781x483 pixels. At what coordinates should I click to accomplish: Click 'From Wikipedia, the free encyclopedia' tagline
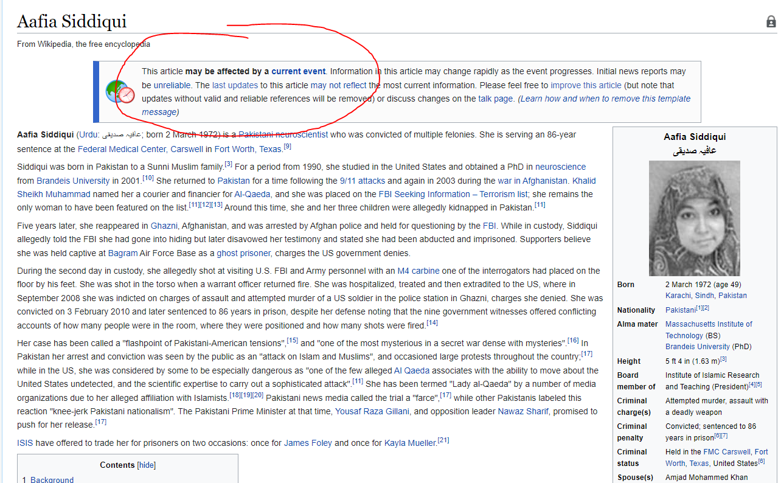[83, 44]
